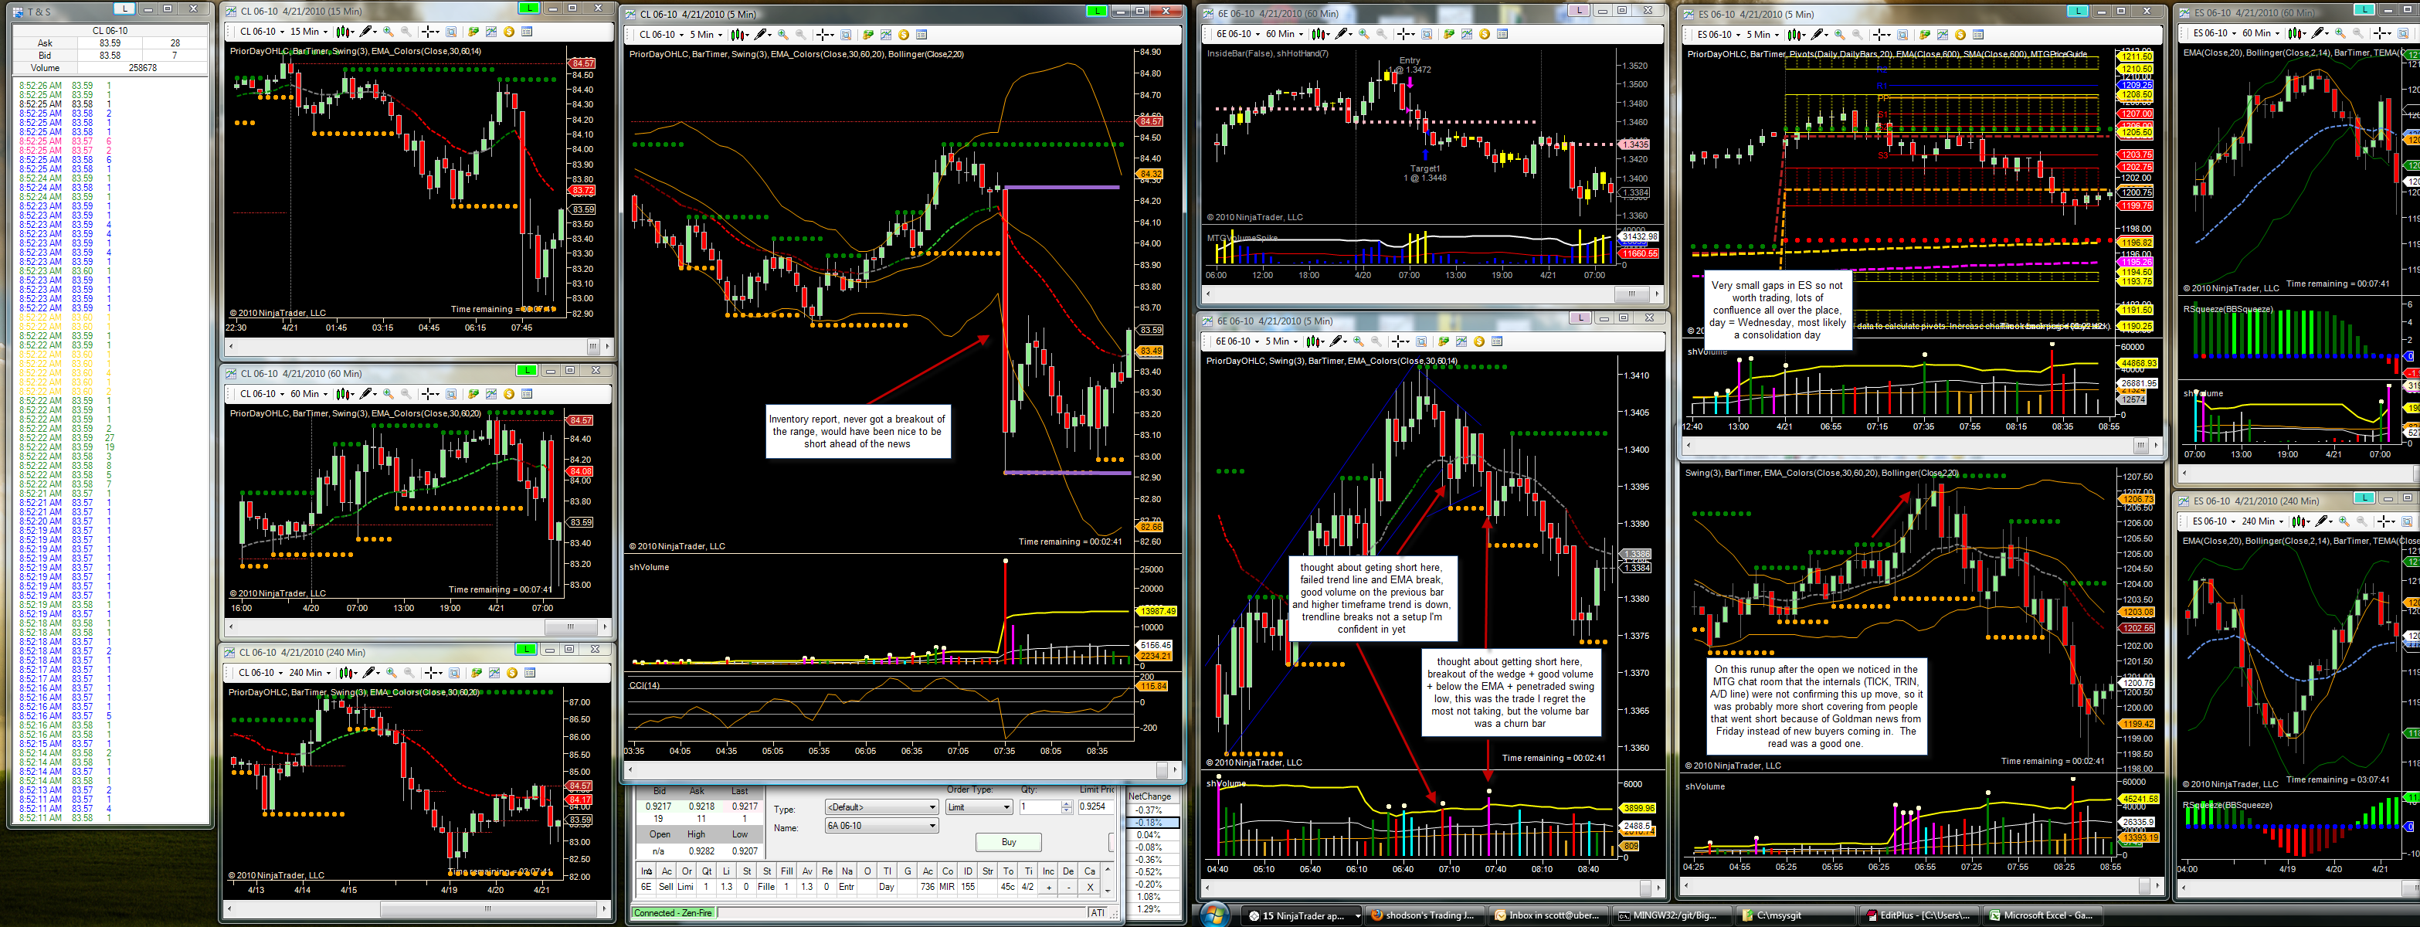Open the 15 Min interval dropdown in CL chart
Image resolution: width=2420 pixels, height=927 pixels.
click(309, 32)
